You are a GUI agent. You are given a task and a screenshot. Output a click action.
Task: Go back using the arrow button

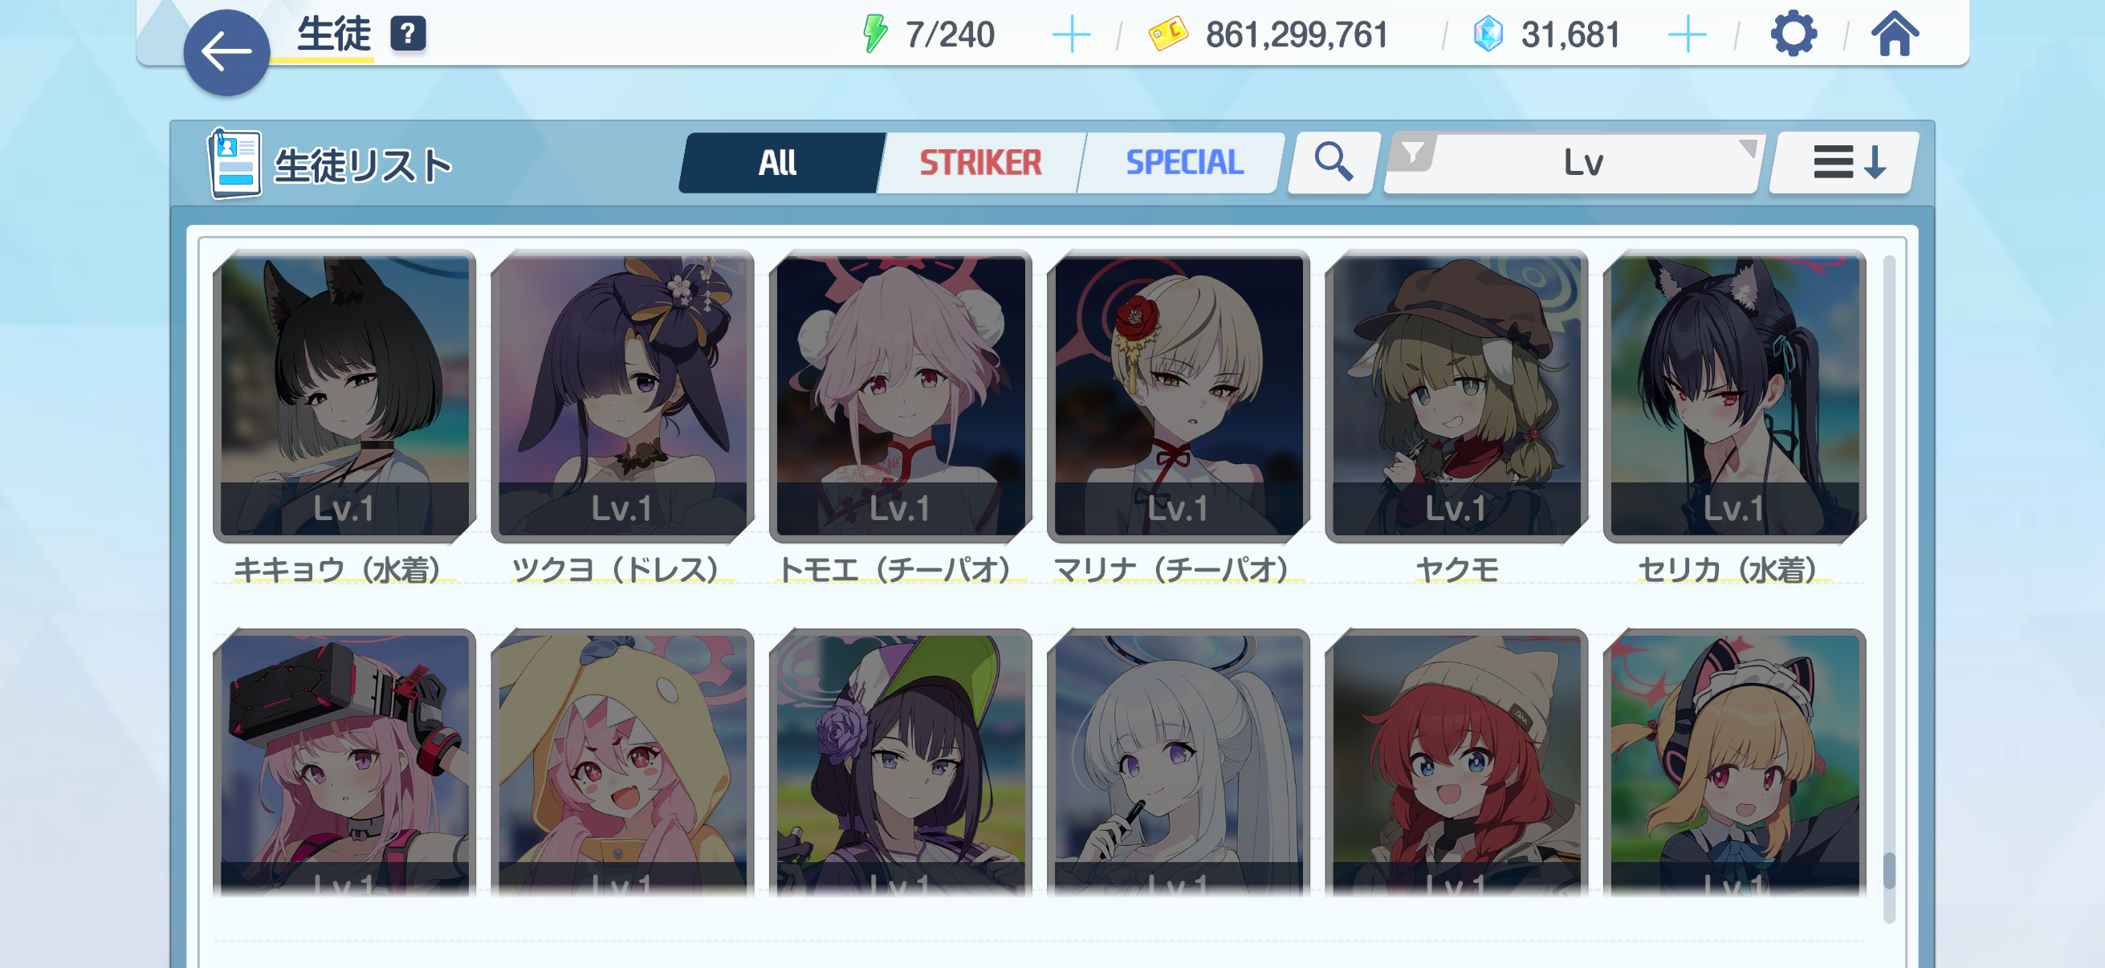pos(226,52)
